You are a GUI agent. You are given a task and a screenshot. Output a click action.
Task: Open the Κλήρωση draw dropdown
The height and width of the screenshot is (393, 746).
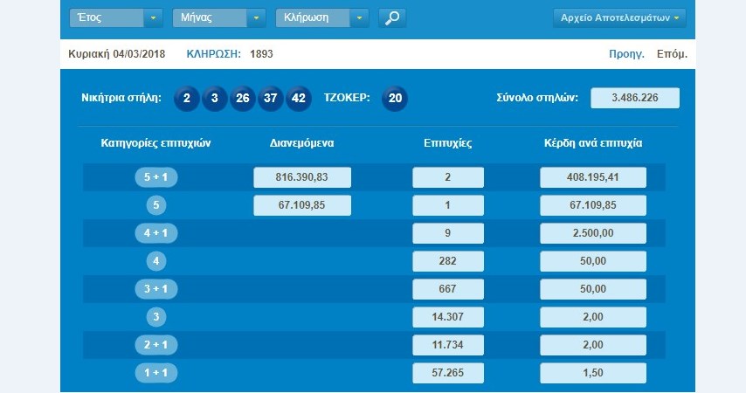pyautogui.click(x=322, y=18)
